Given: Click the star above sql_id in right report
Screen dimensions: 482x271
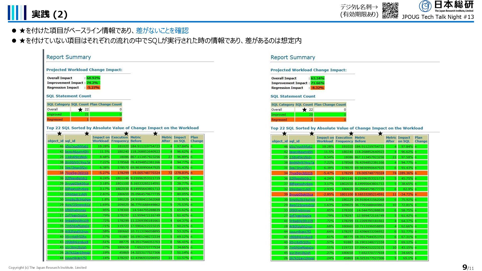Looking at the screenshot, I should pyautogui.click(x=312, y=134).
